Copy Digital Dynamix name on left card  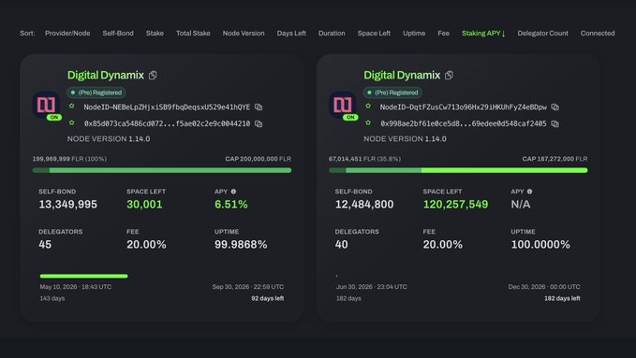(x=153, y=76)
